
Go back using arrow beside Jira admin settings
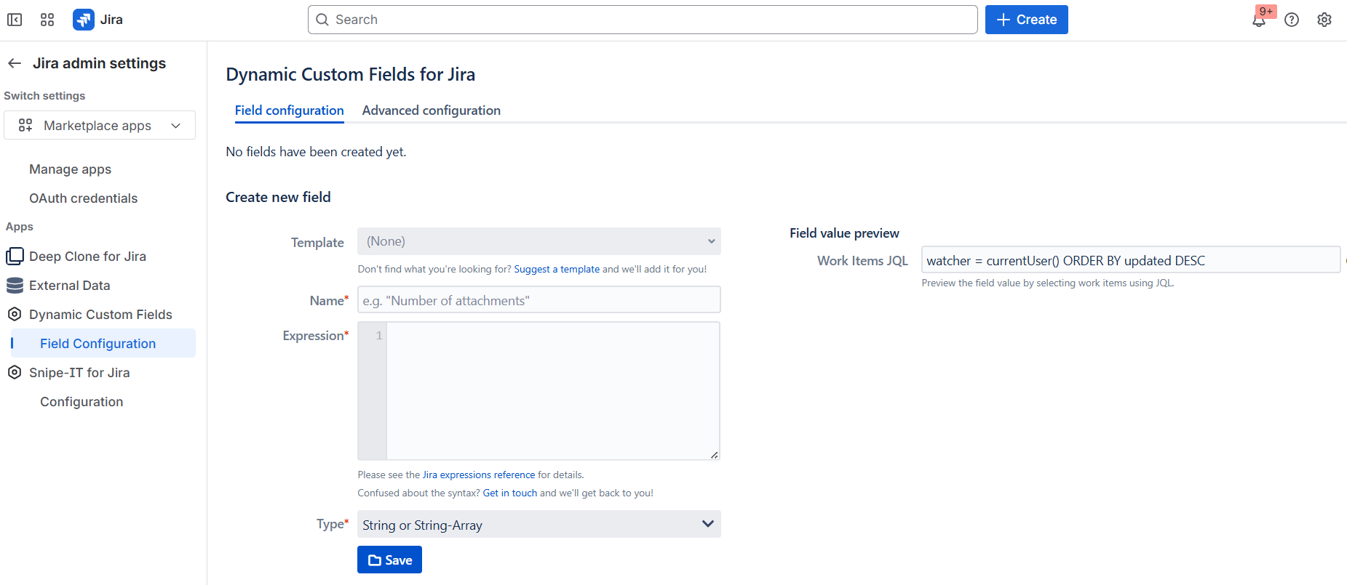pyautogui.click(x=15, y=63)
